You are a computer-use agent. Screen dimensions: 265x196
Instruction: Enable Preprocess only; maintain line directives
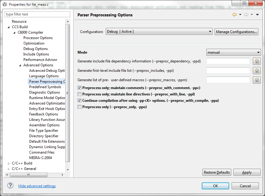click(80, 94)
